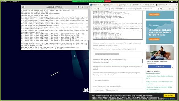Switch to the 'Comment' browser tab
Viewport: 179px width, 101px height.
135,5
